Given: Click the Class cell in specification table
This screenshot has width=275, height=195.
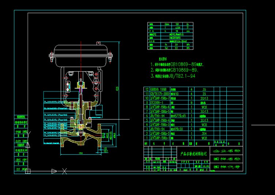Looking at the screenshot, I should pos(167,24).
